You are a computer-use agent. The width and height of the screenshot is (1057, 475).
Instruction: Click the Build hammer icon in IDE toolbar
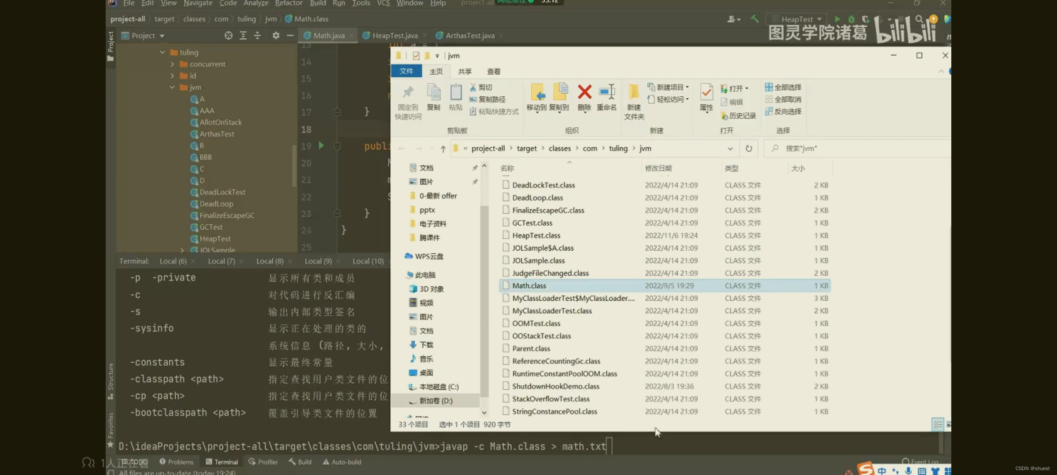pyautogui.click(x=754, y=19)
